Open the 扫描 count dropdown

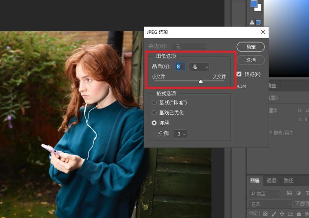point(181,134)
